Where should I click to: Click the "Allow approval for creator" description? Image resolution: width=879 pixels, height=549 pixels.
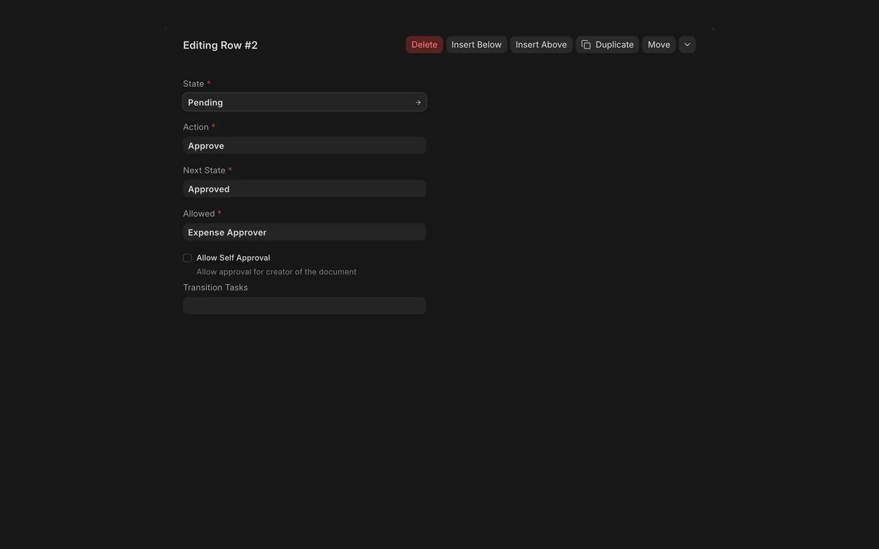276,272
